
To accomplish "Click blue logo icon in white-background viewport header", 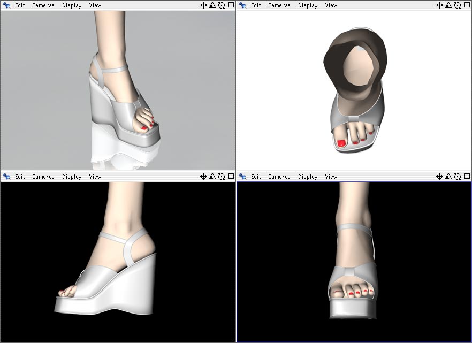I will tap(242, 5).
